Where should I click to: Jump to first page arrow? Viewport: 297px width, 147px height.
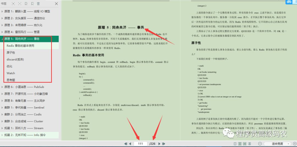tap(126, 144)
